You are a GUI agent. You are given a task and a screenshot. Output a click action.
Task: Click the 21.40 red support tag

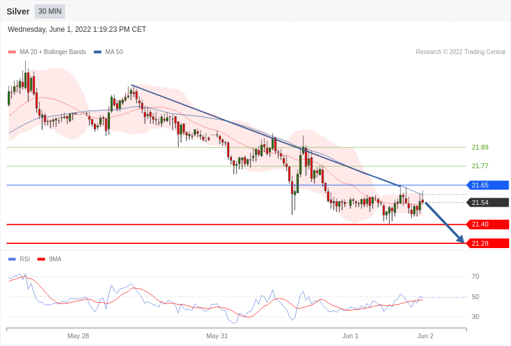click(x=488, y=224)
